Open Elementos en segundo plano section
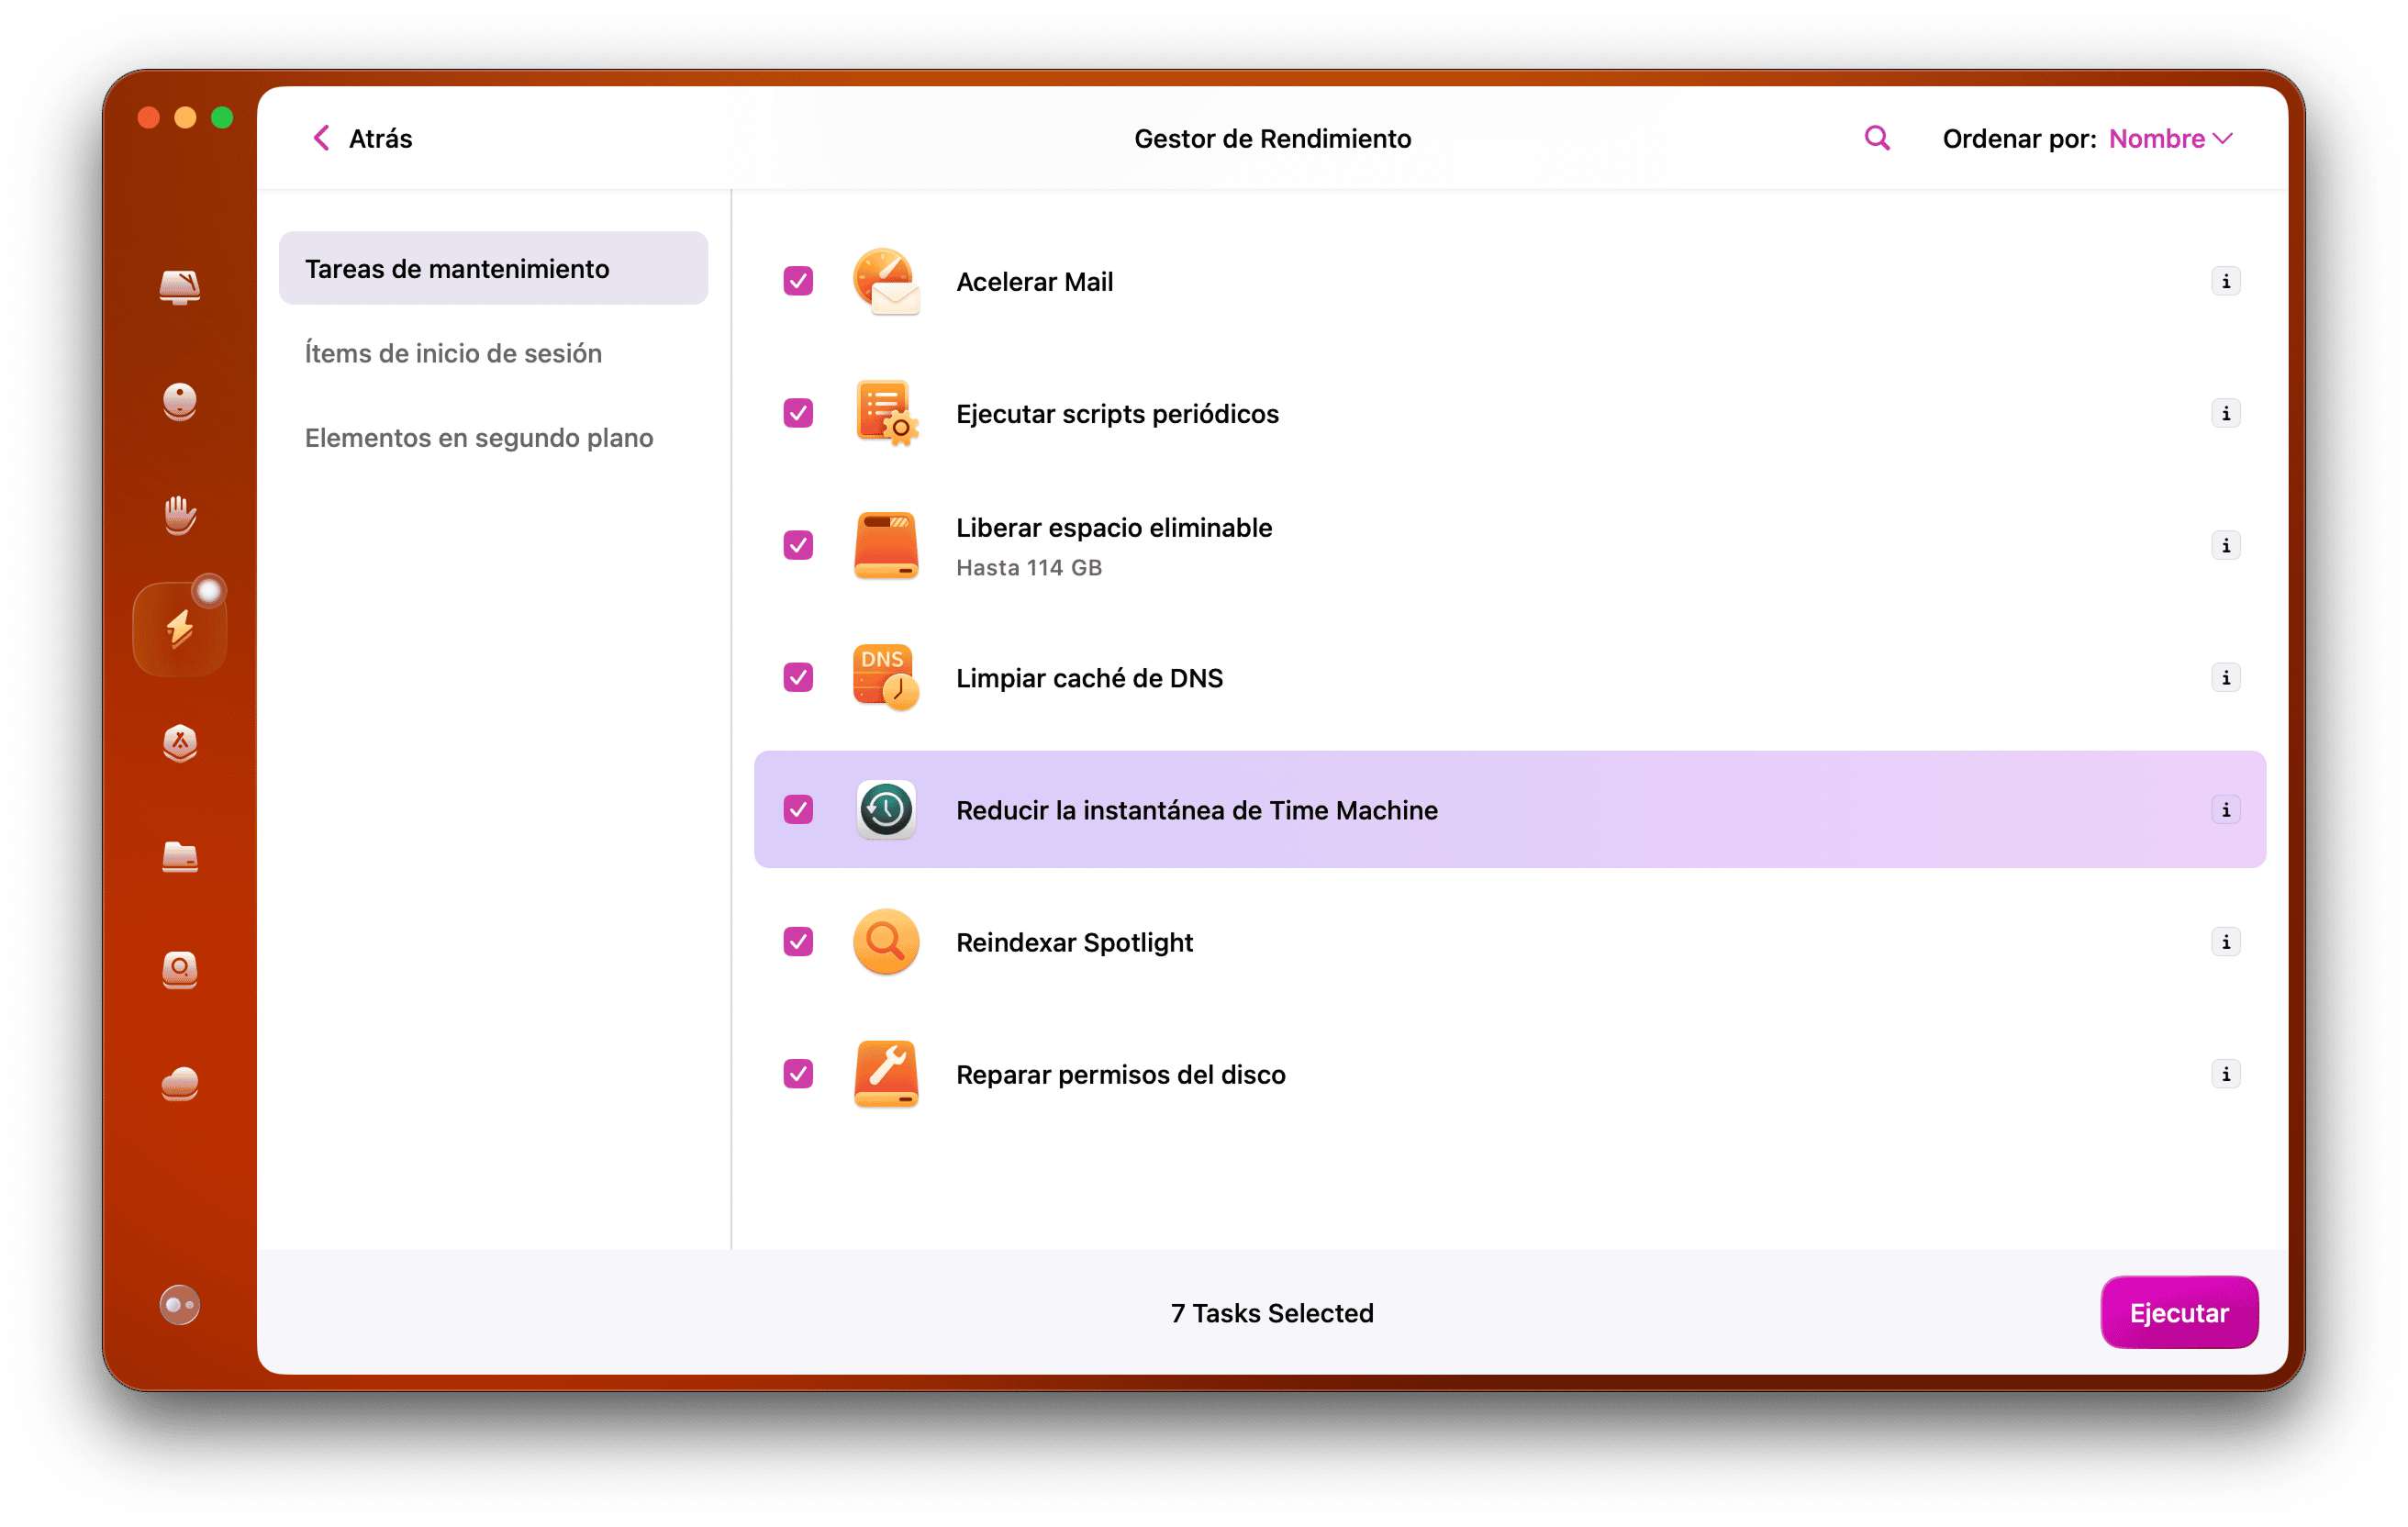2408x1527 pixels. 479,437
